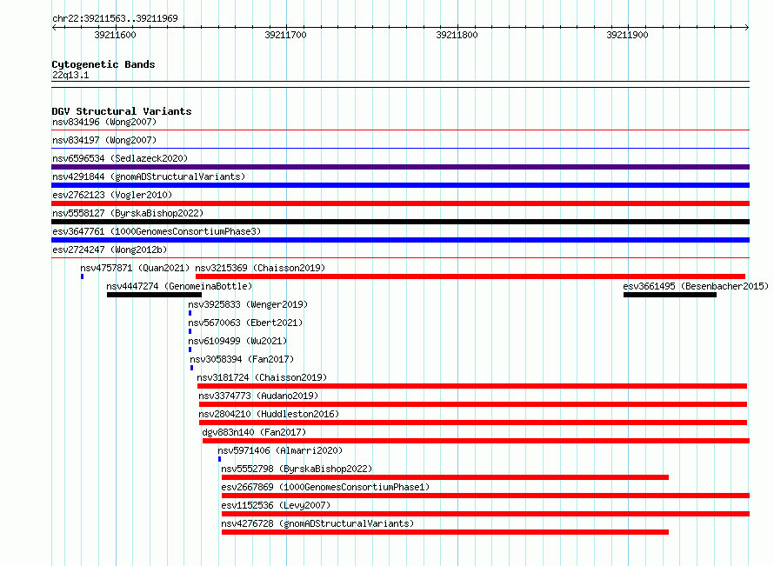Click the 39211800 ruler position
The height and width of the screenshot is (566, 774).
457,35
